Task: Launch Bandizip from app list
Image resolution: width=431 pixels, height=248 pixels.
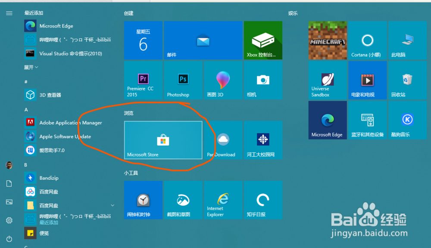Action: coord(69,178)
